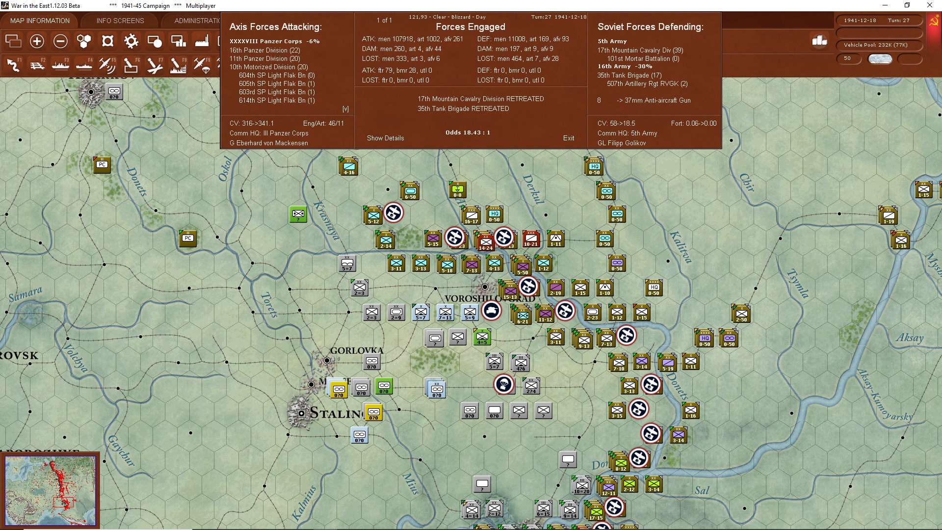Toggle the rectangle-and-circle toolbar icon

[155, 41]
